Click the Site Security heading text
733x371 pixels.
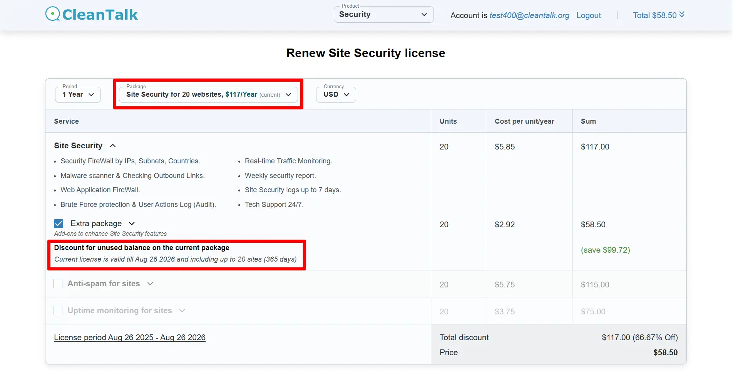[78, 146]
